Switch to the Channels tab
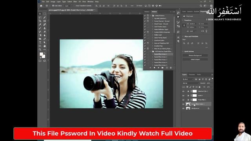Screen dimensions: 251x141 (192, 75)
